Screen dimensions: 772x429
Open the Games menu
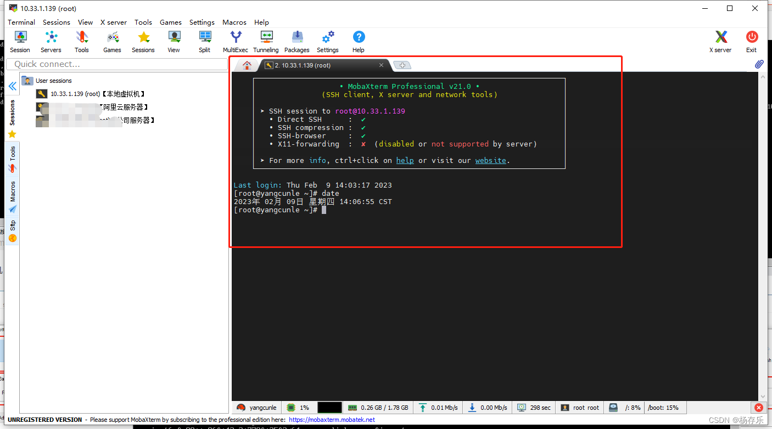coord(171,22)
